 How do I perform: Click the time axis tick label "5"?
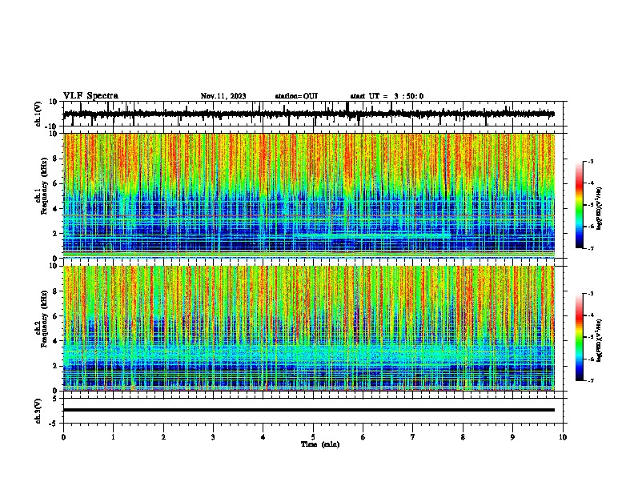313,437
